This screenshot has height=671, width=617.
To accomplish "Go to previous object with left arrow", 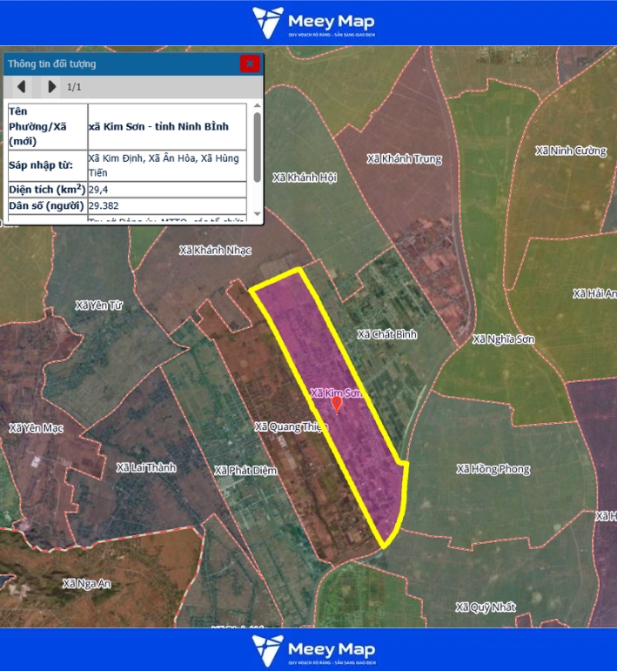I will click(22, 87).
